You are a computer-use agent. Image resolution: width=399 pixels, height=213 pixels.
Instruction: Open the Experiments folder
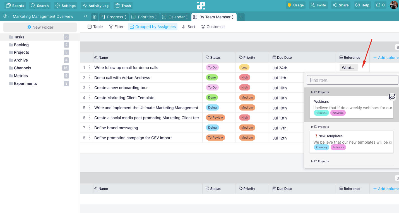coord(40,84)
